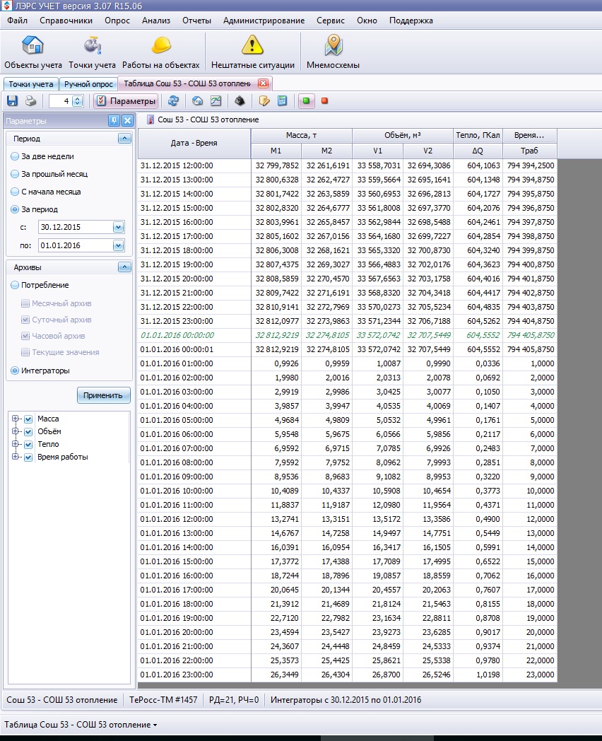Click the V2 column header
The image size is (602, 741).
click(427, 151)
